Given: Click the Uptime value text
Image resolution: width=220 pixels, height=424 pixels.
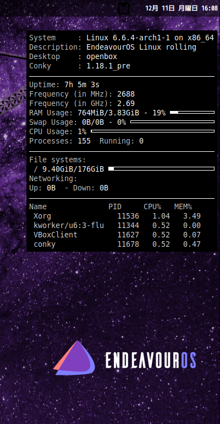Looking at the screenshot, I should coord(82,84).
